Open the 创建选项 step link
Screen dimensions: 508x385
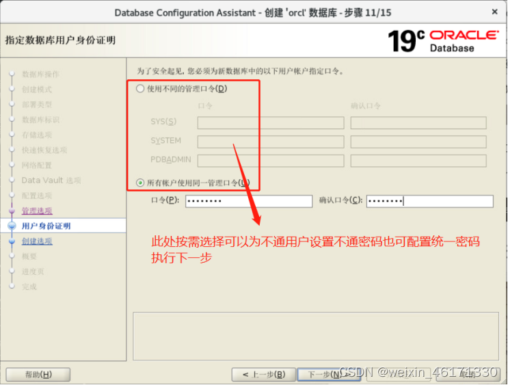(37, 241)
